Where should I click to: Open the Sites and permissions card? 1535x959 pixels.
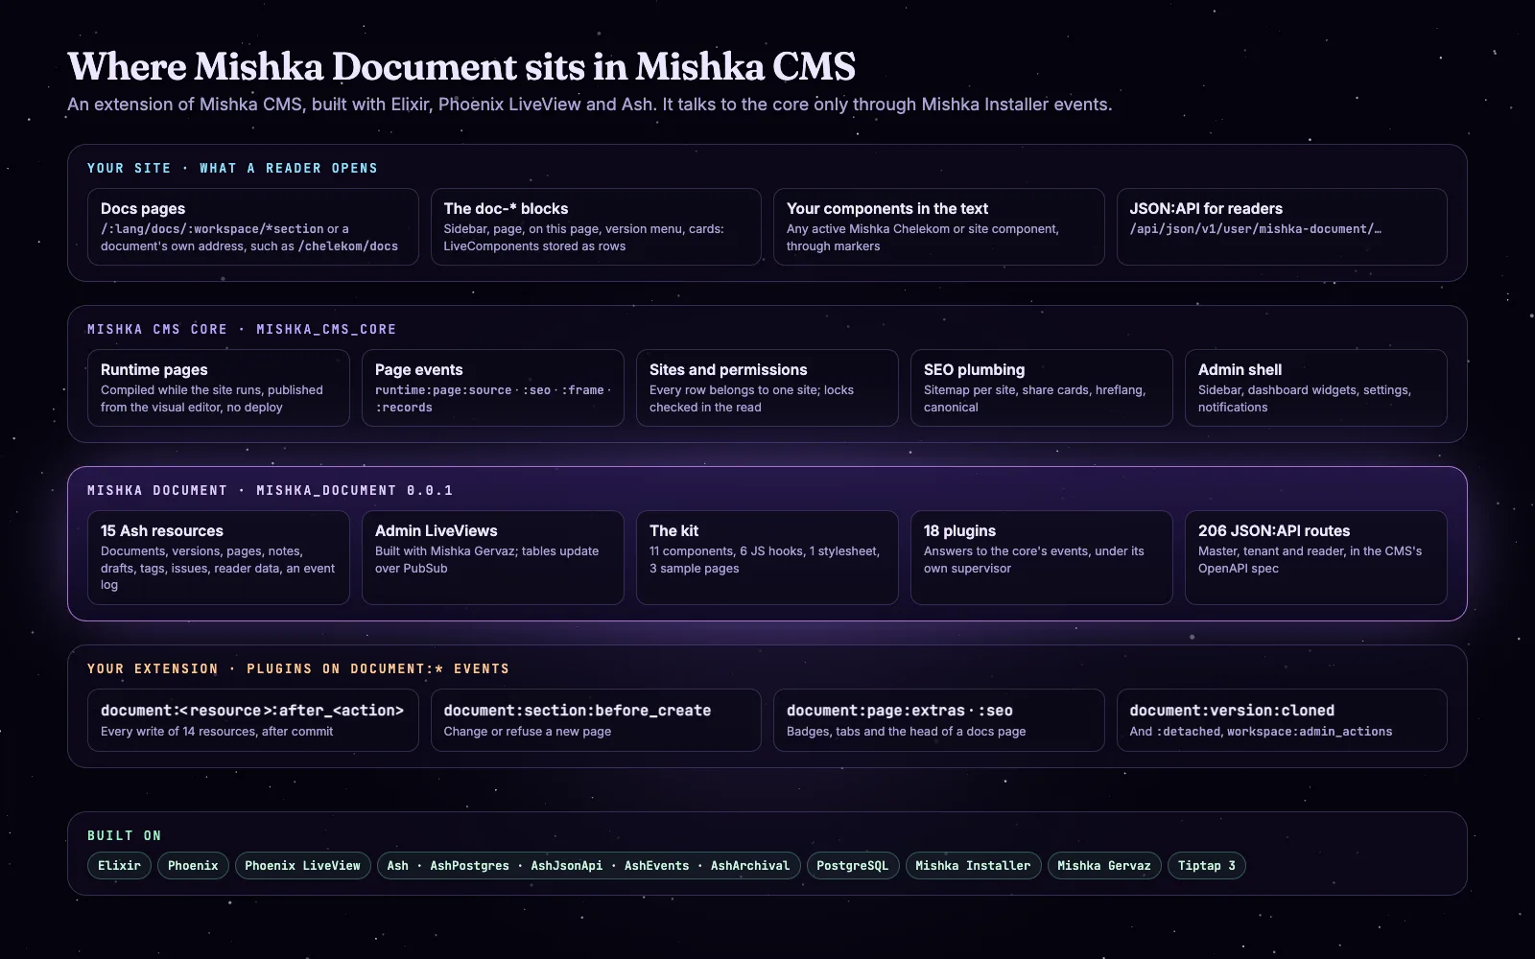(767, 388)
